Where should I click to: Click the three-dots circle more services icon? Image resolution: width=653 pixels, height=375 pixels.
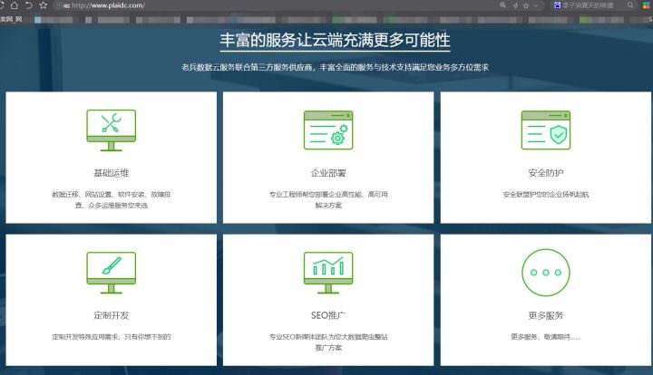point(546,273)
